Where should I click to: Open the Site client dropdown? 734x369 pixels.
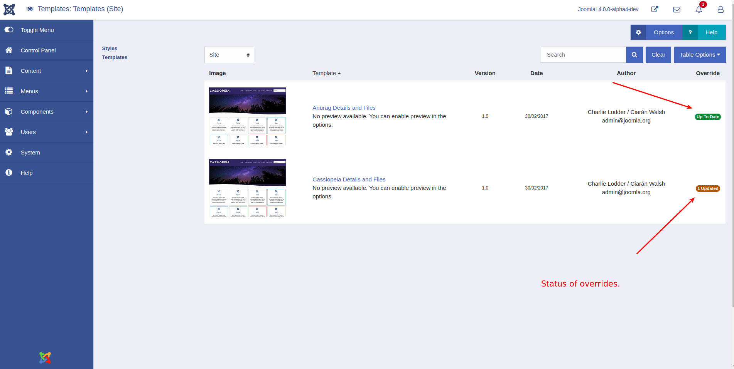tap(229, 55)
